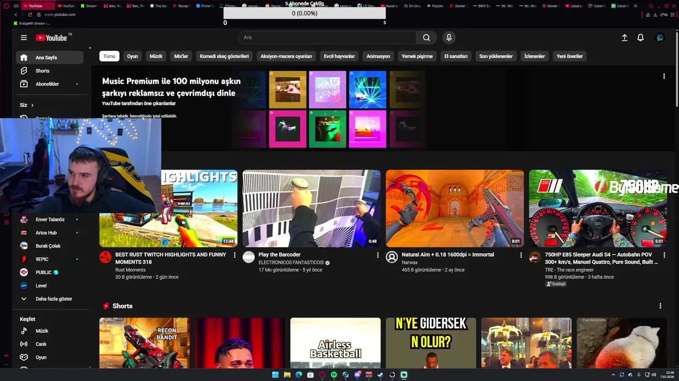The image size is (679, 381).
Task: Open ELECTRONICOS FANTASTICOS channel avatar
Action: 249,257
